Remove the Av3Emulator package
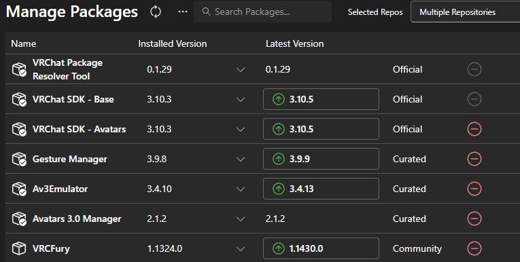The width and height of the screenshot is (520, 262). [474, 189]
